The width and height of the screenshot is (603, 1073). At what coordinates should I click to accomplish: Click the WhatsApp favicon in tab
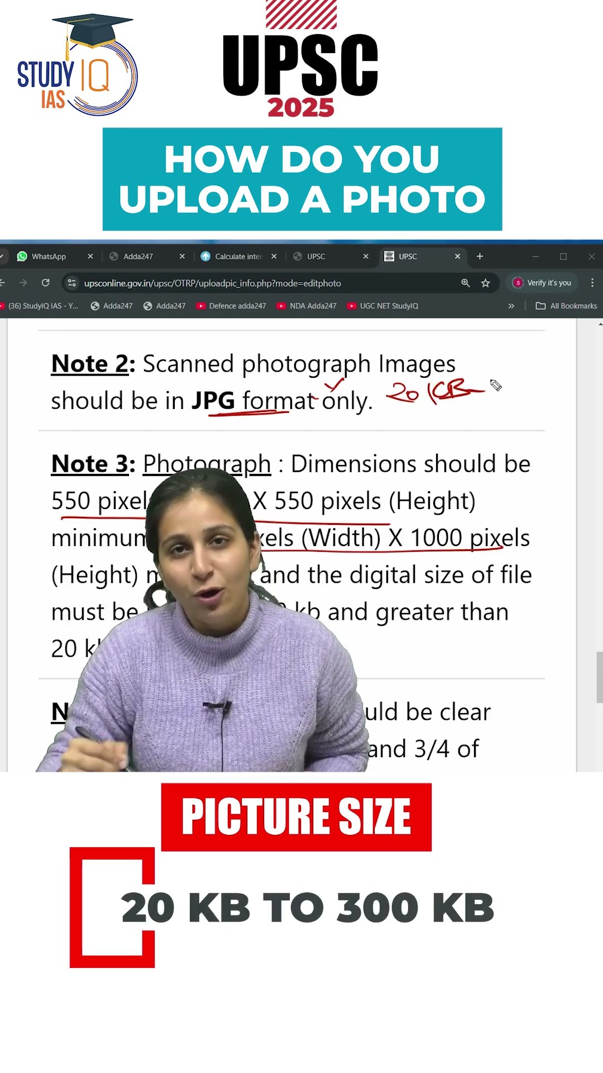click(x=22, y=257)
